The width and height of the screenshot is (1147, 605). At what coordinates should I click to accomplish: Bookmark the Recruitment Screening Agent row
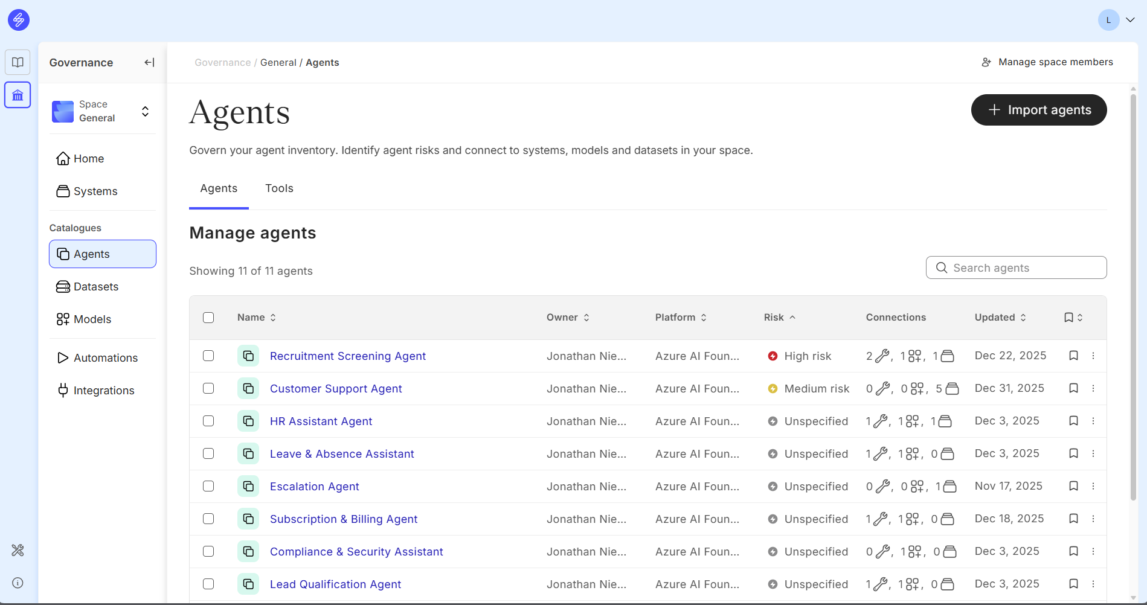coord(1073,356)
